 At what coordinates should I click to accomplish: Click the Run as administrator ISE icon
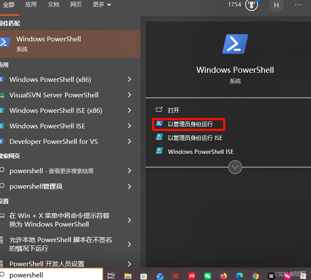pos(159,137)
